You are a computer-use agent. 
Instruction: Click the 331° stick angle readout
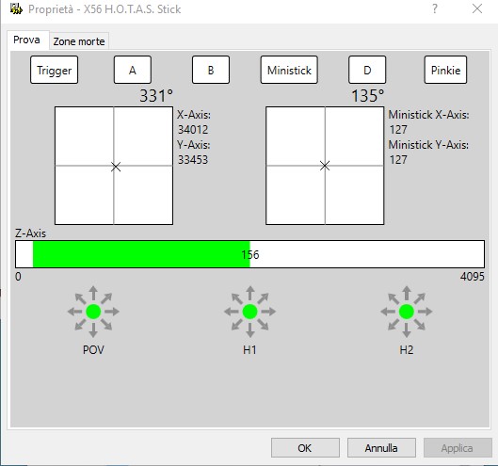click(156, 96)
